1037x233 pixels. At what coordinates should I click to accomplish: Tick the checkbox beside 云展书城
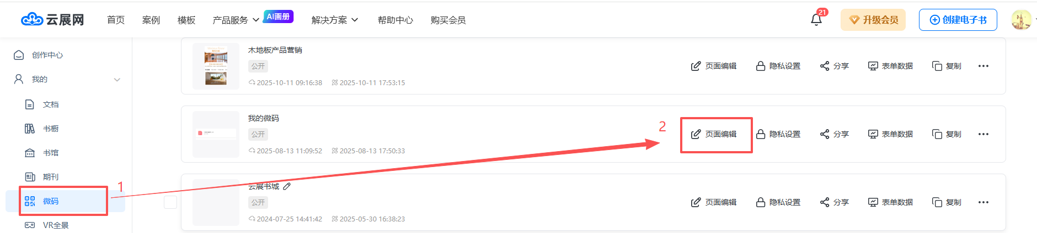point(170,202)
